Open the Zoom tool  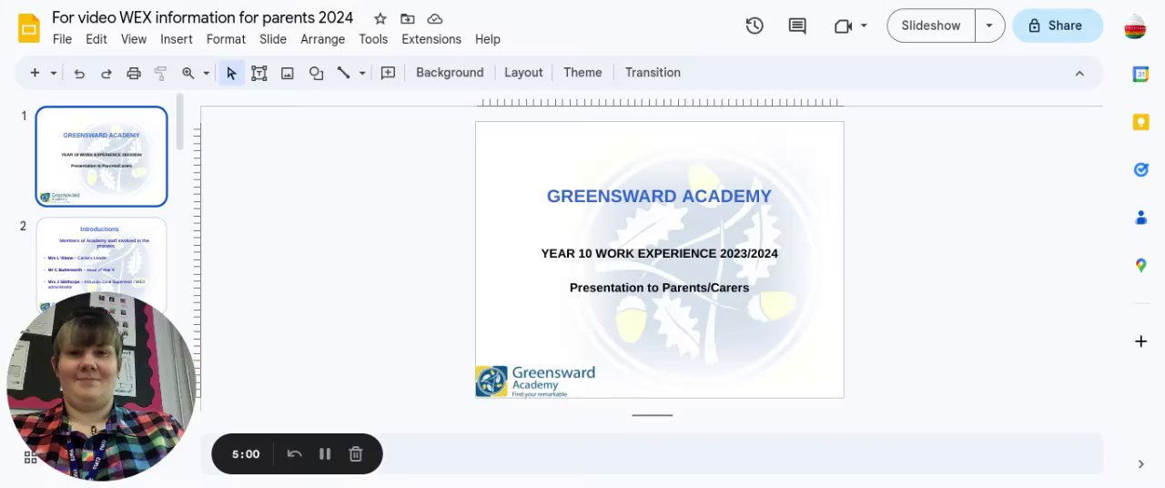188,73
